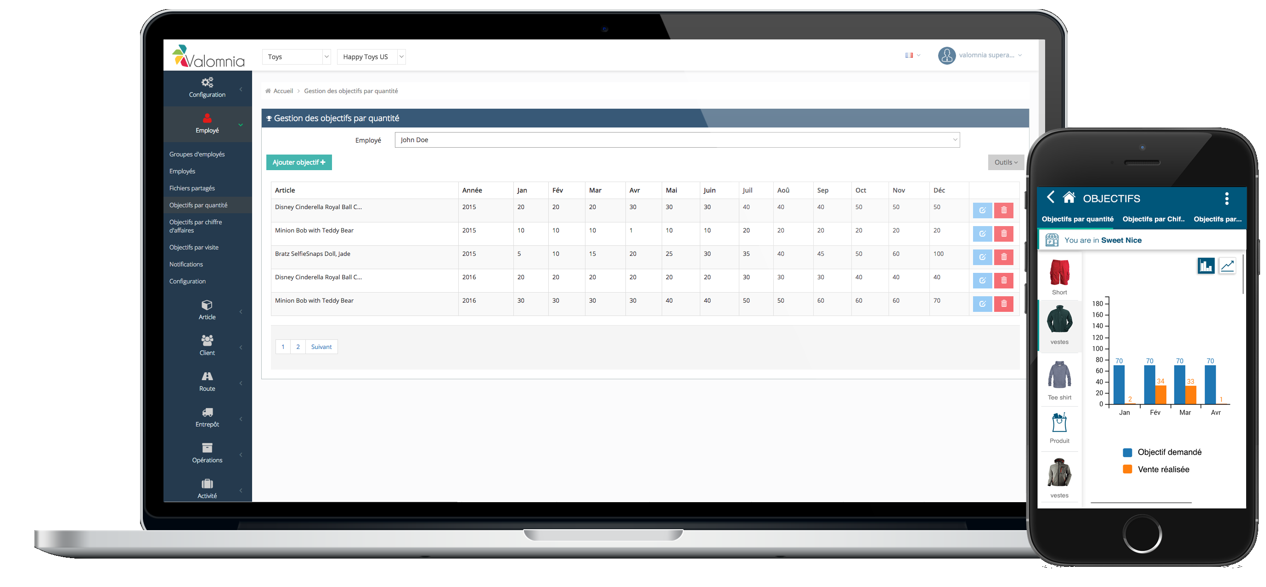Image resolution: width=1266 pixels, height=587 pixels.
Task: Expand the John Doe employee dropdown
Action: pos(677,140)
